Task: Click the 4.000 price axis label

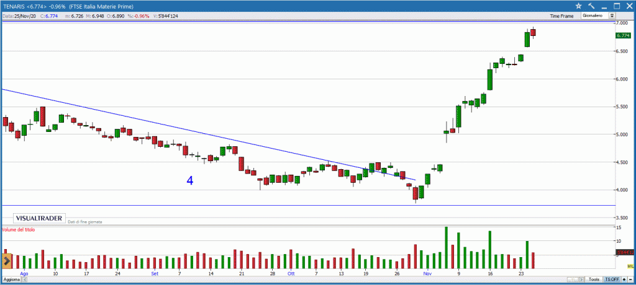Action: pos(622,190)
